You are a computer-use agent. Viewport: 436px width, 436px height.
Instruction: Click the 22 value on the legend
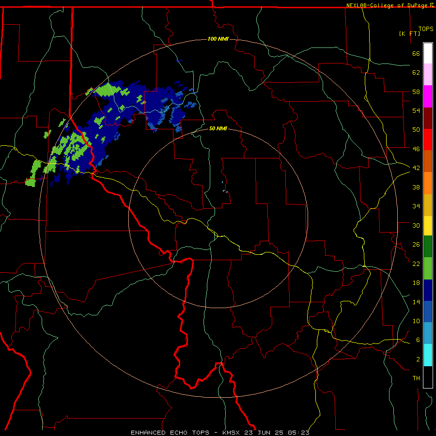pos(416,264)
